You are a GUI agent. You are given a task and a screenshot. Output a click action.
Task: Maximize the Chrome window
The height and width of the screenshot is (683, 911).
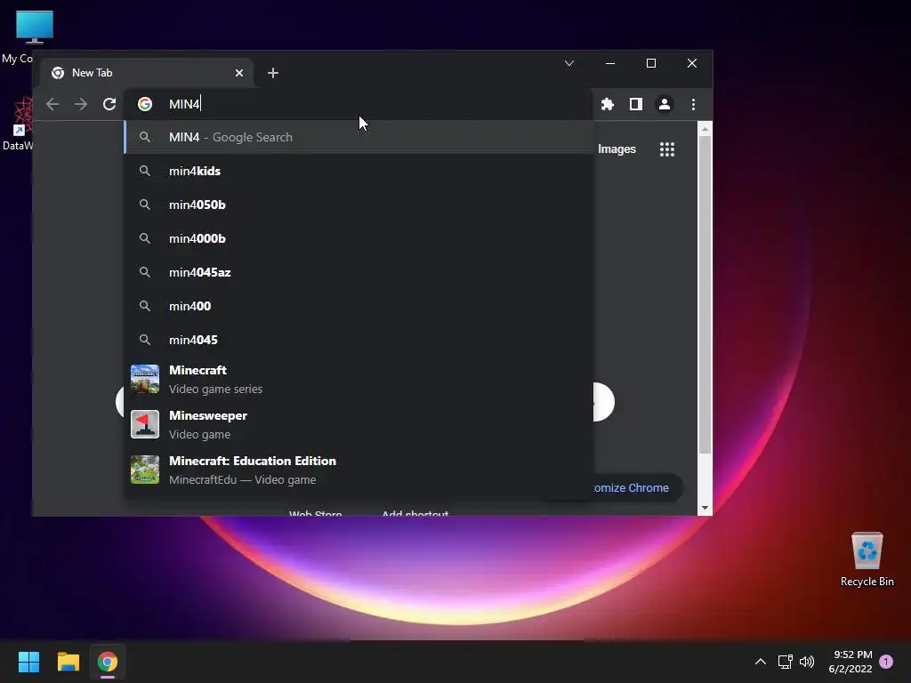coord(650,63)
